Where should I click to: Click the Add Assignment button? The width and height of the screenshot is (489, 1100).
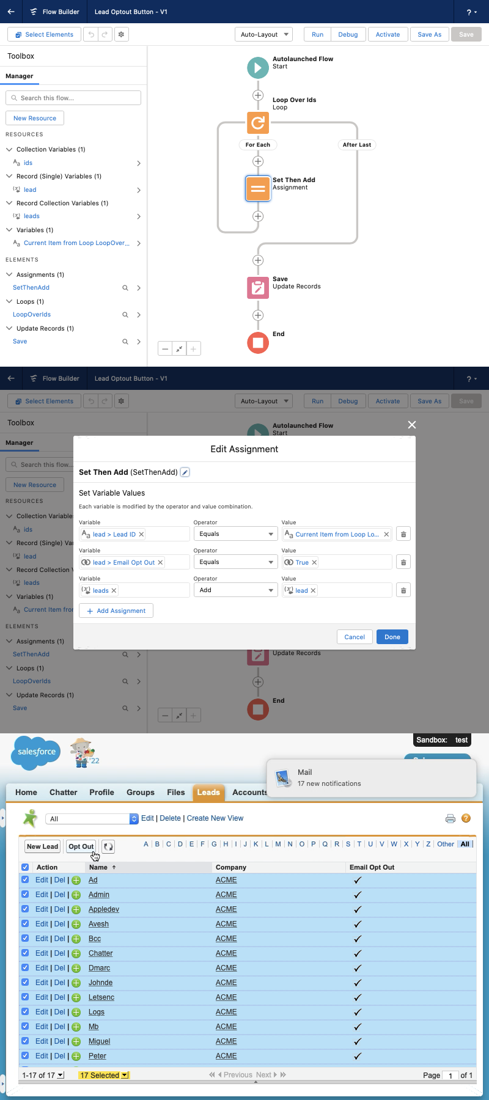tap(116, 611)
